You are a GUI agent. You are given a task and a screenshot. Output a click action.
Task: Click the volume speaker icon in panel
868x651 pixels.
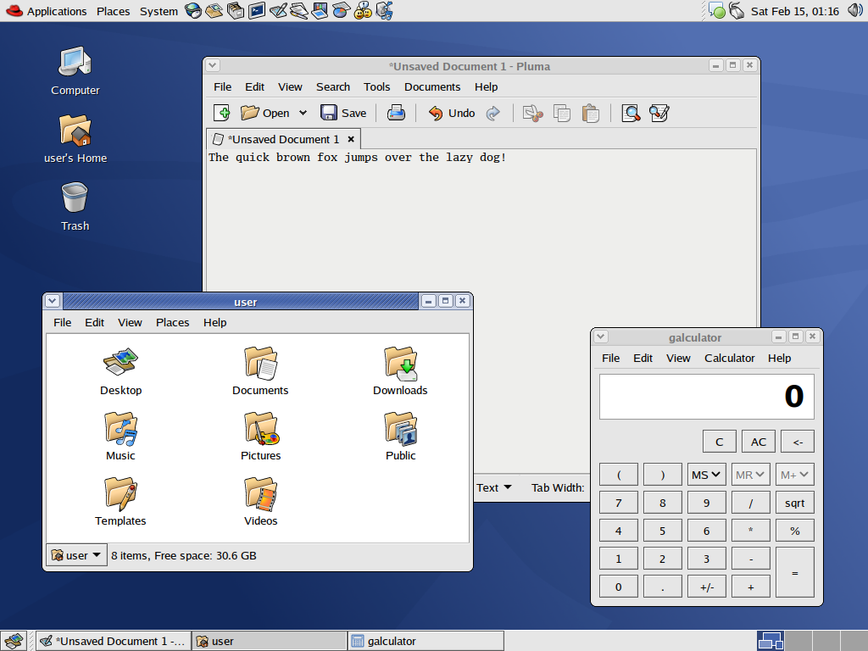pyautogui.click(x=854, y=11)
